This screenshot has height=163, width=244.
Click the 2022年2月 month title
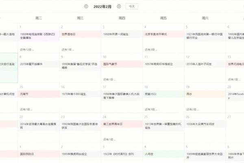[102, 7]
